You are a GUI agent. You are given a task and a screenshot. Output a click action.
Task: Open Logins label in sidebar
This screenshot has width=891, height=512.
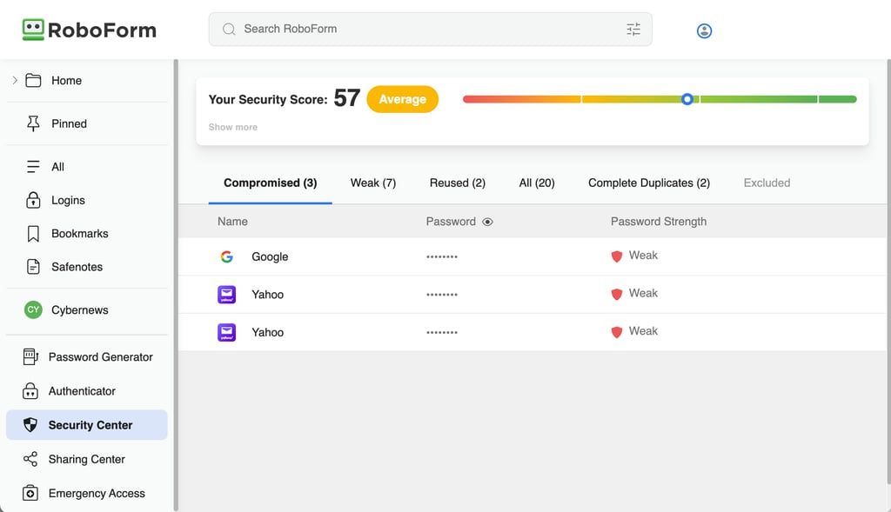click(68, 201)
